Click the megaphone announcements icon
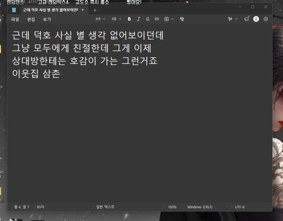This screenshot has width=283, height=221. [x=247, y=19]
